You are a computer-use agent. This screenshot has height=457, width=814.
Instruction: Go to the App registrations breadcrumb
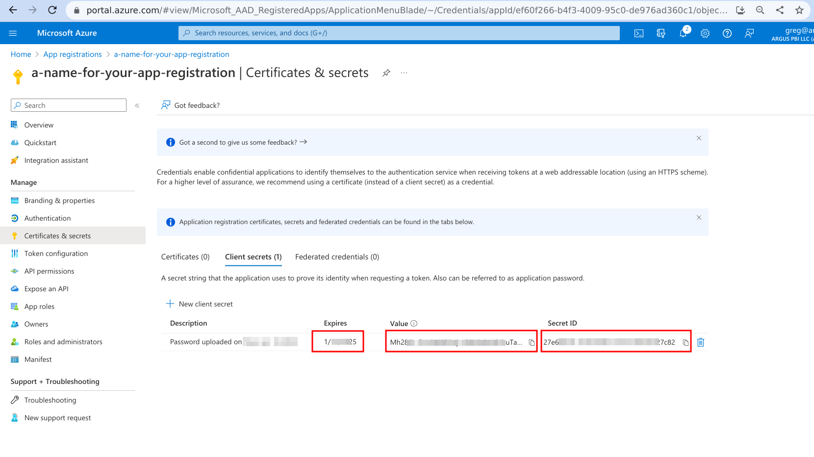(x=73, y=54)
